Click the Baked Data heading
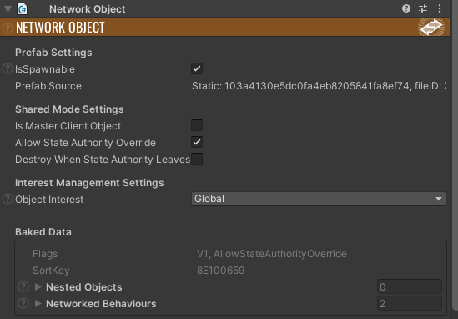458x319 pixels. point(43,232)
